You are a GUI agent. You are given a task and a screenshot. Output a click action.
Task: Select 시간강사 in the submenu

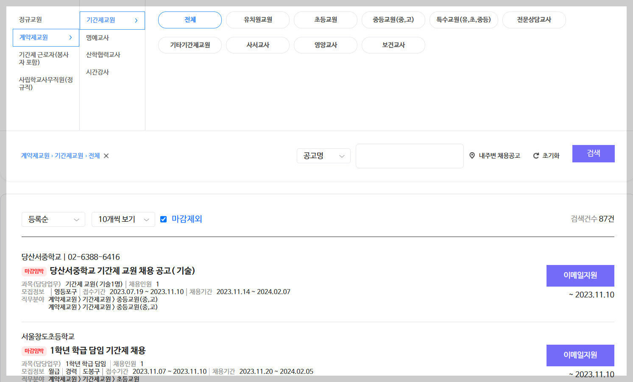click(x=97, y=72)
